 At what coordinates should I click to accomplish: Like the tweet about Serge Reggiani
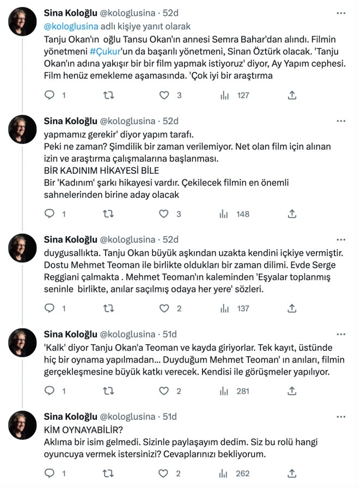tap(164, 309)
